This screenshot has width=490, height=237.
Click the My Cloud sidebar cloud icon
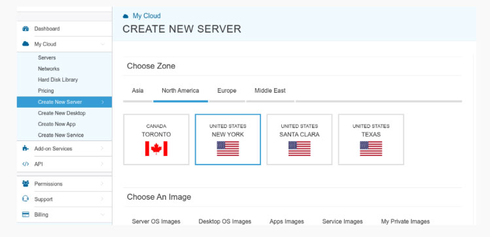[x=26, y=44]
